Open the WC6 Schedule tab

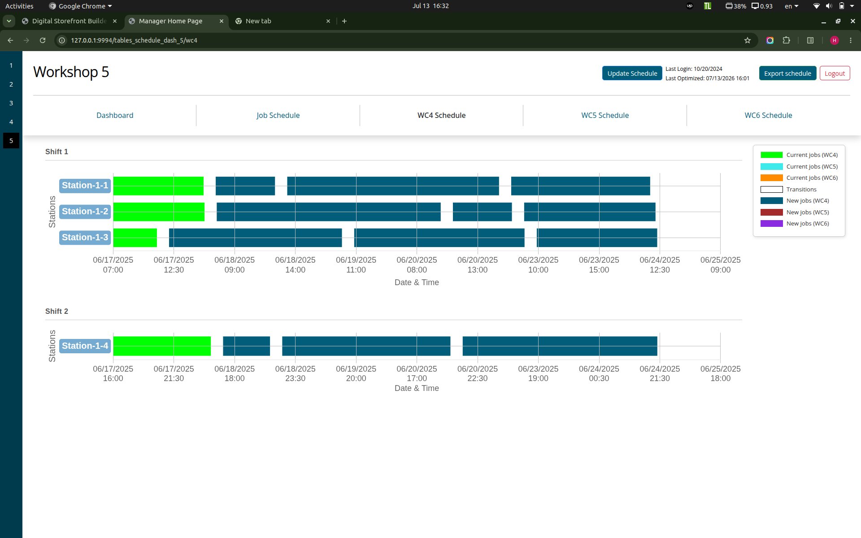coord(768,115)
